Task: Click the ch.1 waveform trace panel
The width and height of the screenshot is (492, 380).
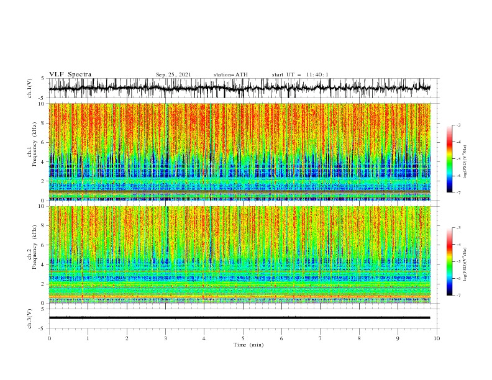Action: (x=244, y=88)
